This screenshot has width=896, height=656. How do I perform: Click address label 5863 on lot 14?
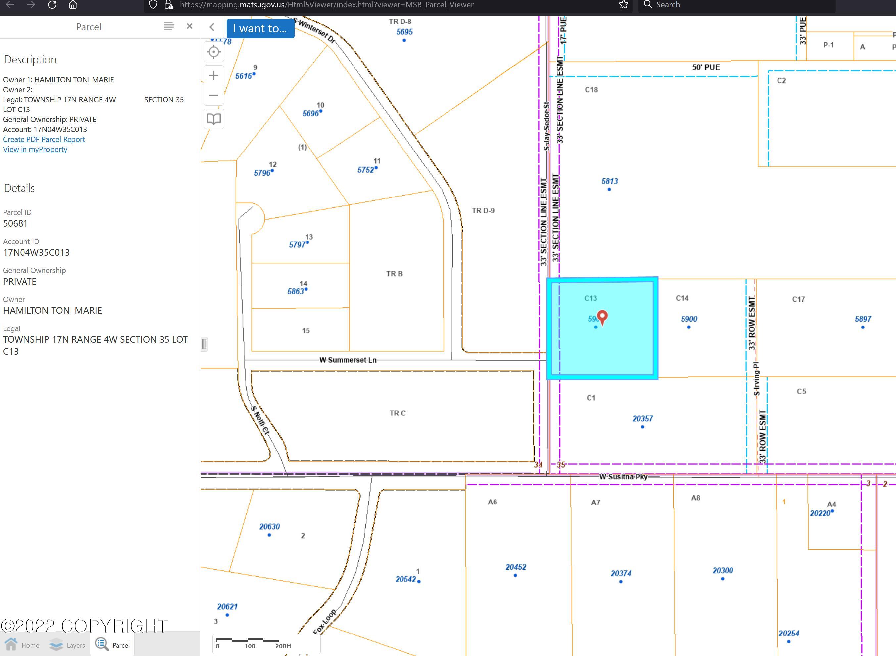click(x=296, y=291)
